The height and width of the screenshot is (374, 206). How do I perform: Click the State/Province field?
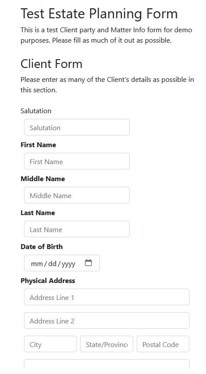click(107, 344)
